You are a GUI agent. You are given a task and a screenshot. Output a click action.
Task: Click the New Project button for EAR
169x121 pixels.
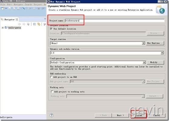pyautogui.click(x=155, y=81)
